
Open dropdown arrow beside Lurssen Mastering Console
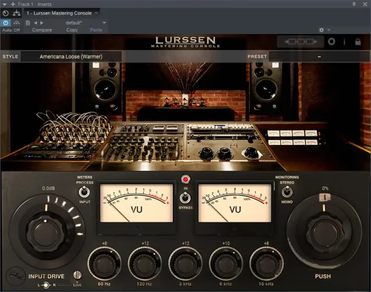click(x=97, y=13)
